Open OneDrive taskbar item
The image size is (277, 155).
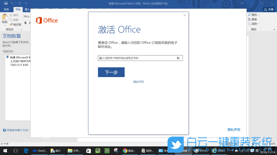(39, 151)
